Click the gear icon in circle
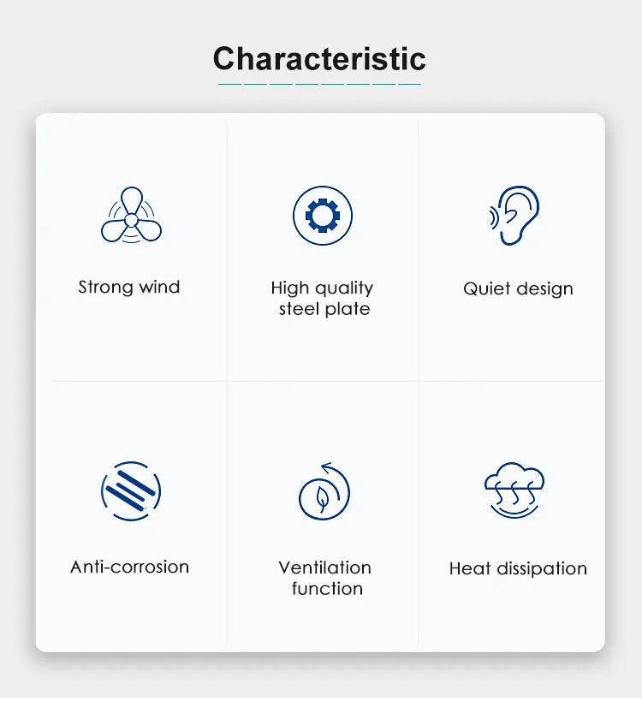The image size is (642, 701). pos(322,217)
